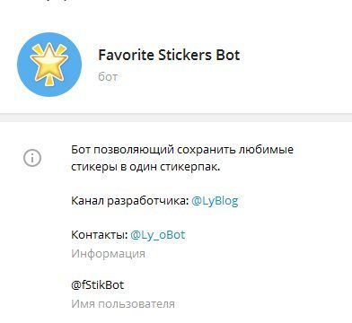The width and height of the screenshot is (352, 323).
Task: Click the 'Имя пользователя' caption
Action: 123,304
